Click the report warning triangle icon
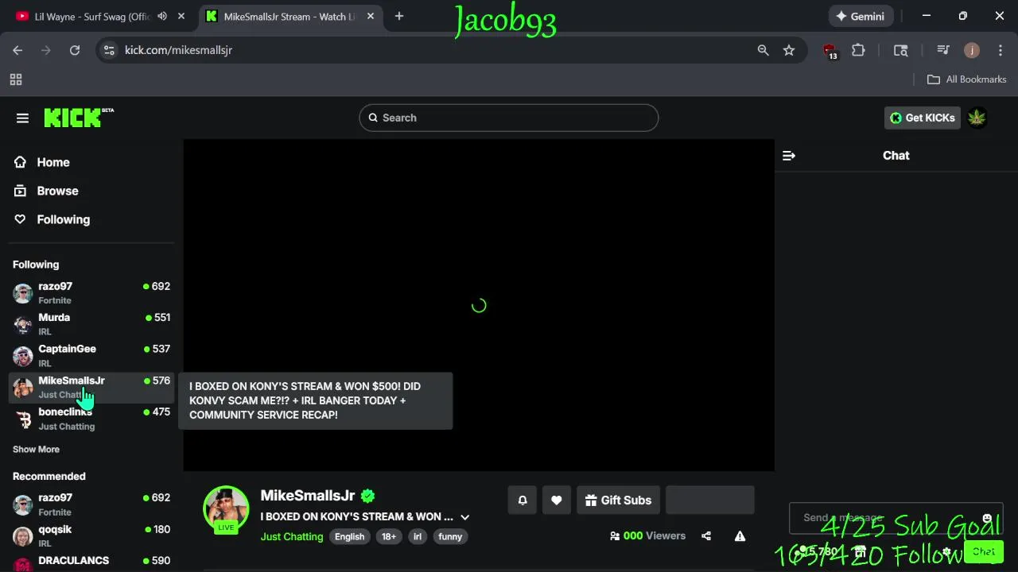 (740, 536)
